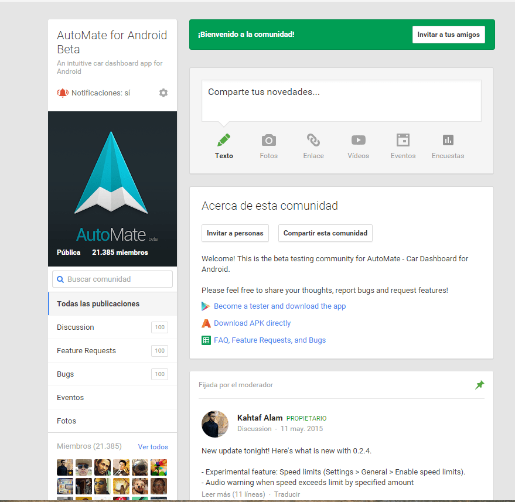515x502 pixels.
Task: Open the first member avatar in the members grid
Action: point(65,467)
